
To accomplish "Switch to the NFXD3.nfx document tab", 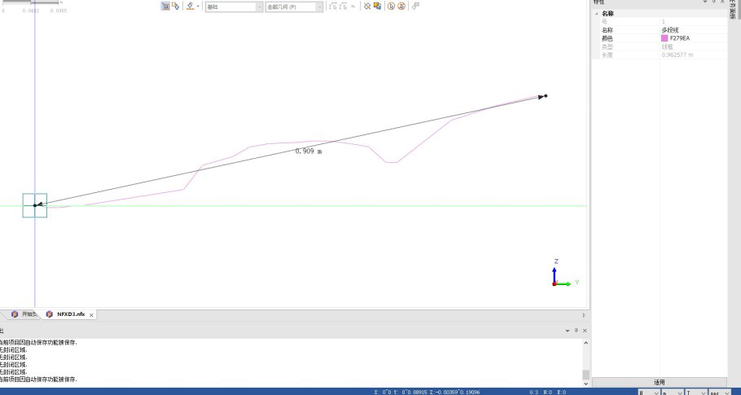I will pyautogui.click(x=70, y=314).
